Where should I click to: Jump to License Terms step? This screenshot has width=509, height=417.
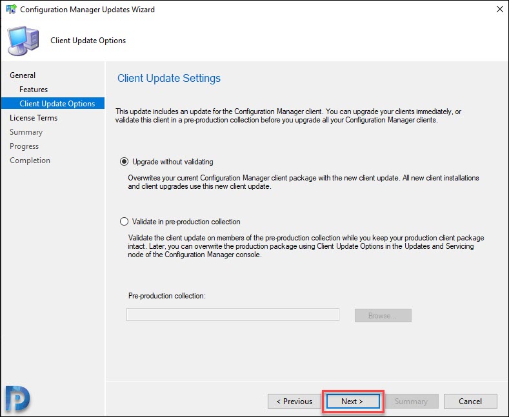point(34,118)
